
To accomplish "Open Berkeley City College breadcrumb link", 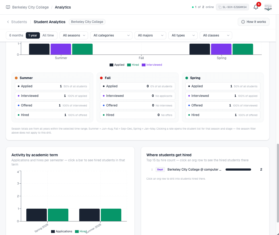I will tap(30, 7).
